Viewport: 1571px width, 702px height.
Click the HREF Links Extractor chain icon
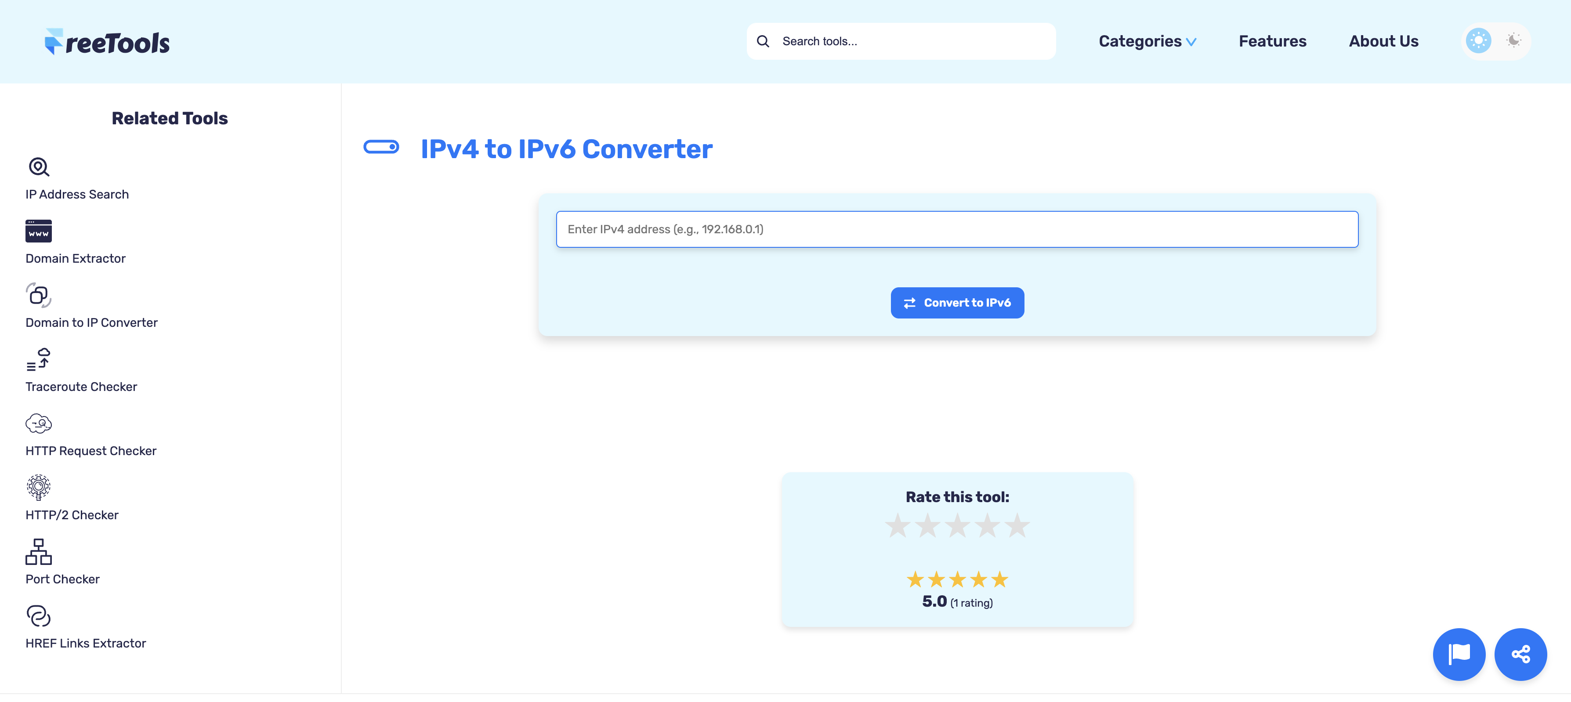(38, 616)
